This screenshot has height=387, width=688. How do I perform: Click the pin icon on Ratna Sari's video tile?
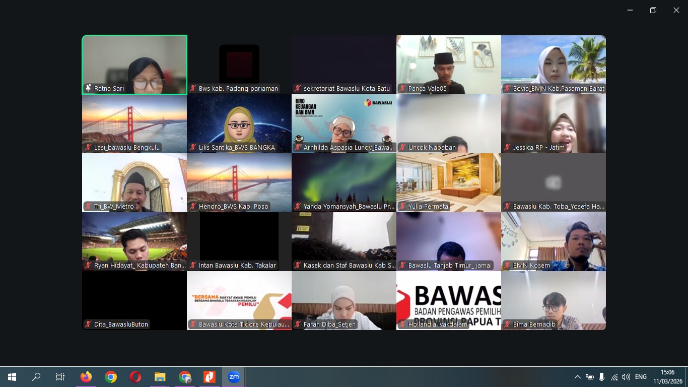(89, 88)
